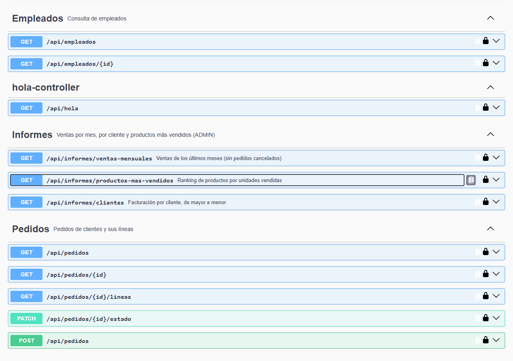Screen dimensions: 513x361
Task: Click the /api/pedidos/{id}/estado path text
Action: pyautogui.click(x=89, y=319)
